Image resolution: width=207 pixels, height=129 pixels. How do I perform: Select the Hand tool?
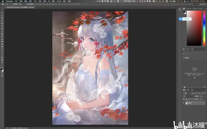click(2, 60)
